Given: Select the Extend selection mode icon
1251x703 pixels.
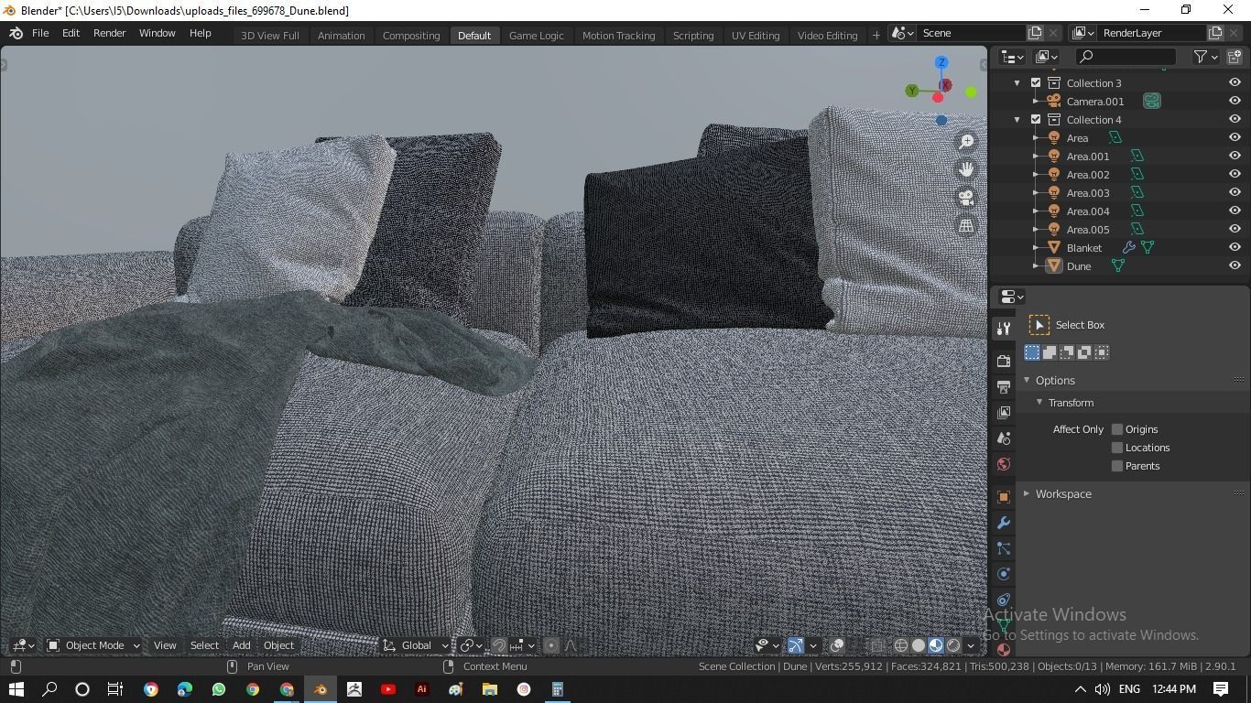Looking at the screenshot, I should tap(1050, 352).
